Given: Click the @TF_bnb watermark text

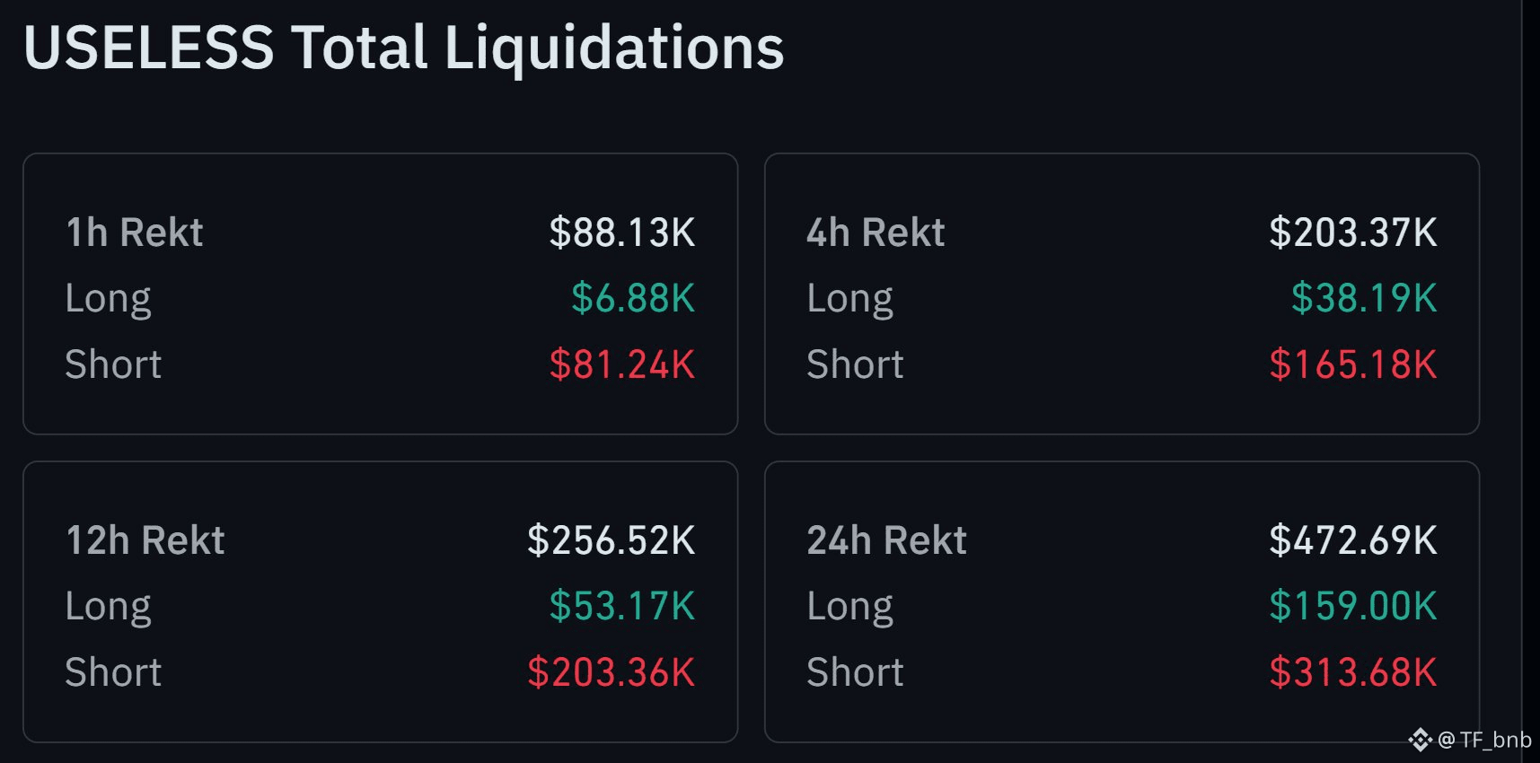Looking at the screenshot, I should pos(1484,740).
